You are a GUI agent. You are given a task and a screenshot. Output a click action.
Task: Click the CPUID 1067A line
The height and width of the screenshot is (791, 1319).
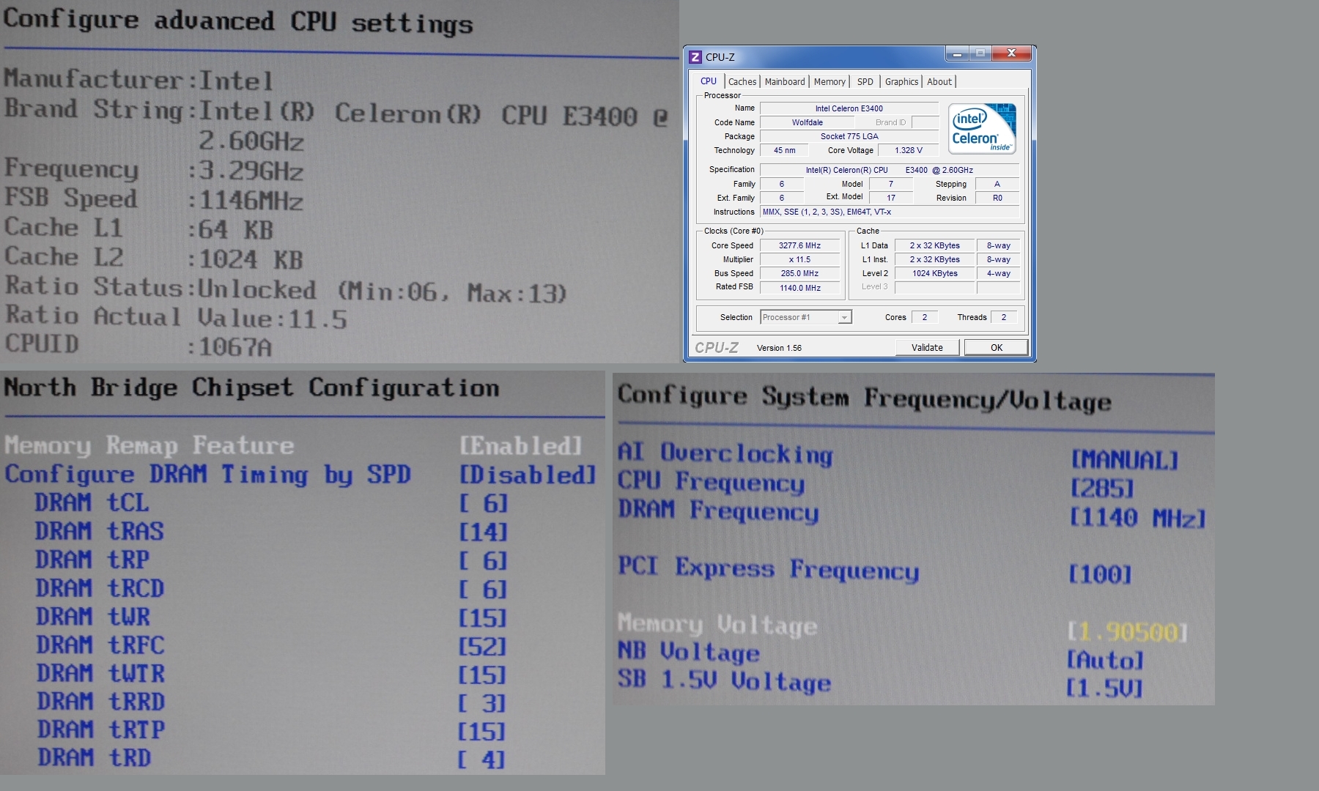pos(138,345)
